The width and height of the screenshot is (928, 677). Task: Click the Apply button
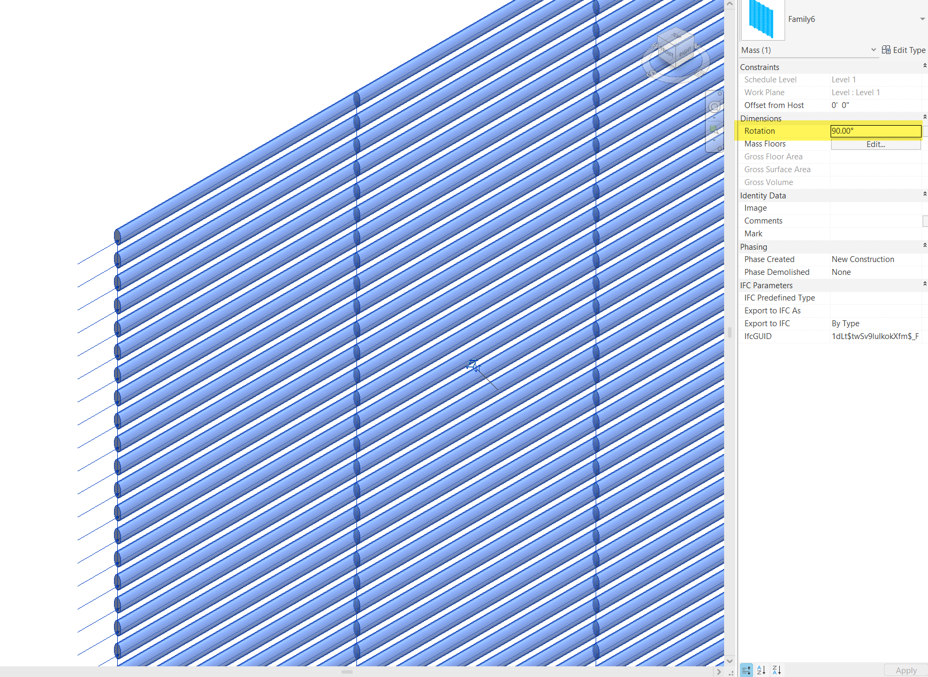(907, 670)
